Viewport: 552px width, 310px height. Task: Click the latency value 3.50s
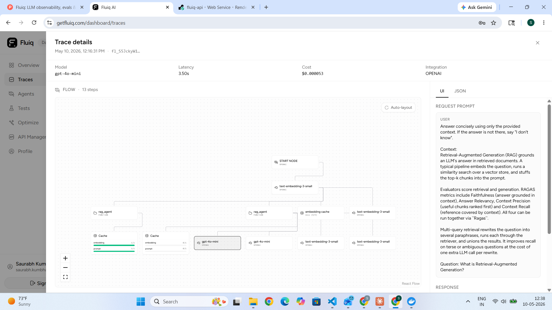tap(184, 73)
